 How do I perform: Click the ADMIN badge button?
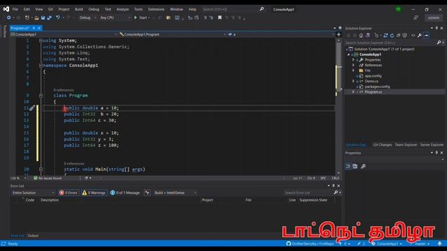434,17
